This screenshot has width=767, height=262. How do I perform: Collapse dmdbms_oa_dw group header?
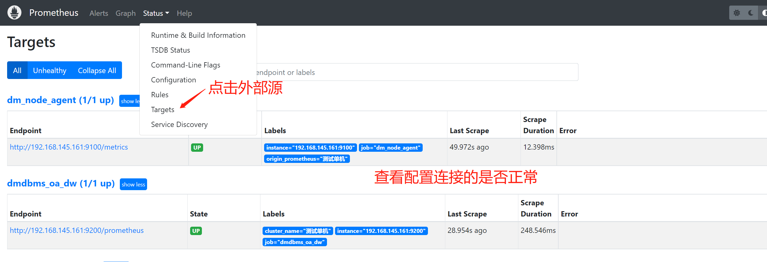click(x=61, y=183)
